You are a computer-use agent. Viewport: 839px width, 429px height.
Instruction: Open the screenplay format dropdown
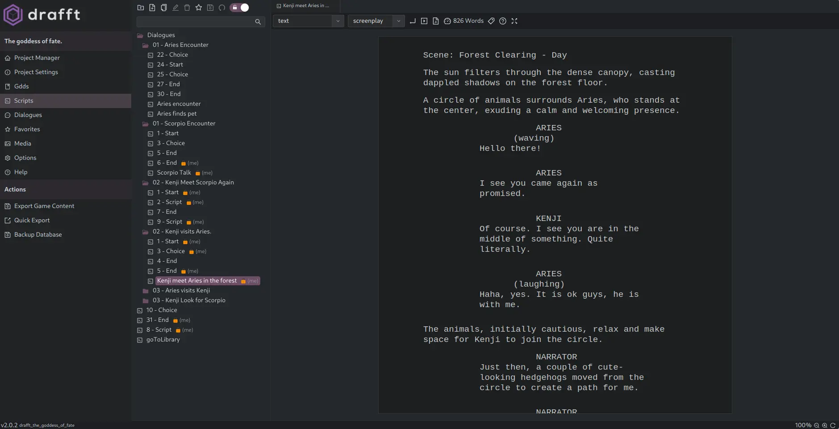(397, 21)
